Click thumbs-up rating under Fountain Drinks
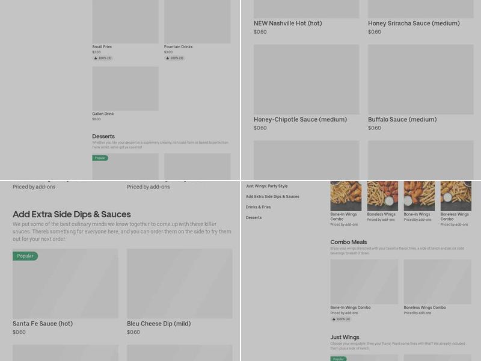Image resolution: width=481 pixels, height=361 pixels. (x=174, y=58)
